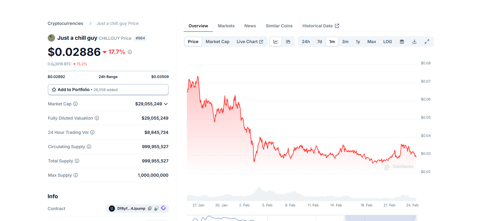
Task: Open the Historical Data tab
Action: (x=321, y=26)
